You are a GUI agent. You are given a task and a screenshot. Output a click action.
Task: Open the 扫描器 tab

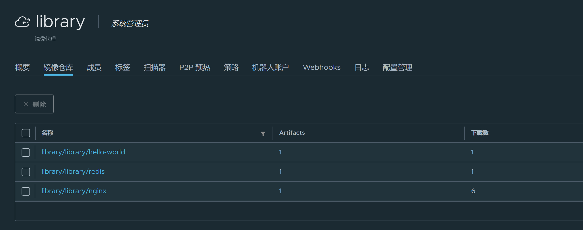154,67
